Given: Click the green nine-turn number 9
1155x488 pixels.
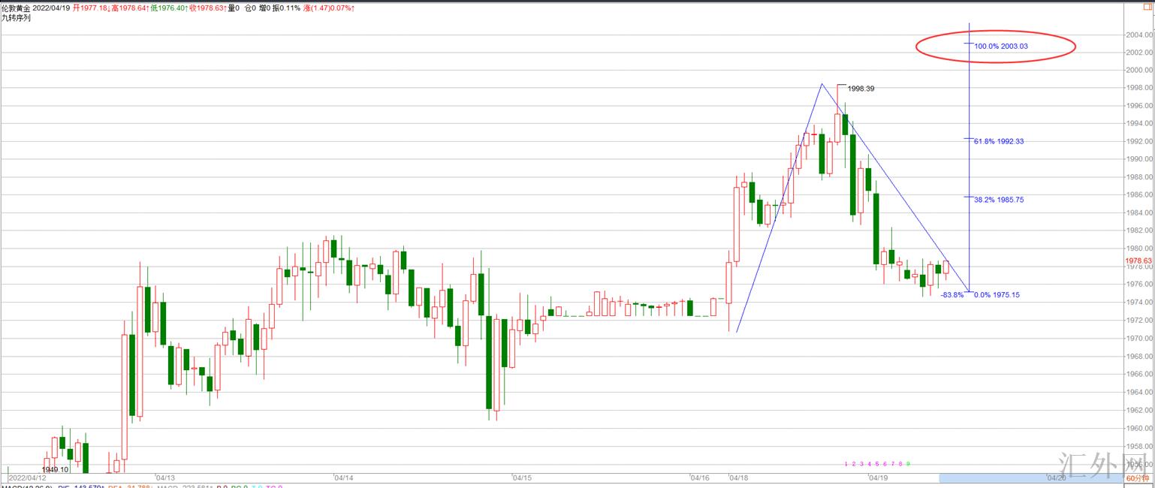Looking at the screenshot, I should click(908, 464).
